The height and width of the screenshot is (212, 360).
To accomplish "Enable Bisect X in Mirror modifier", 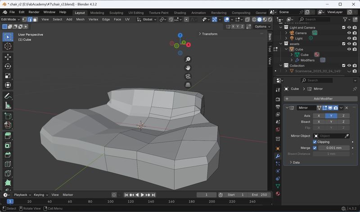I will (319, 122).
